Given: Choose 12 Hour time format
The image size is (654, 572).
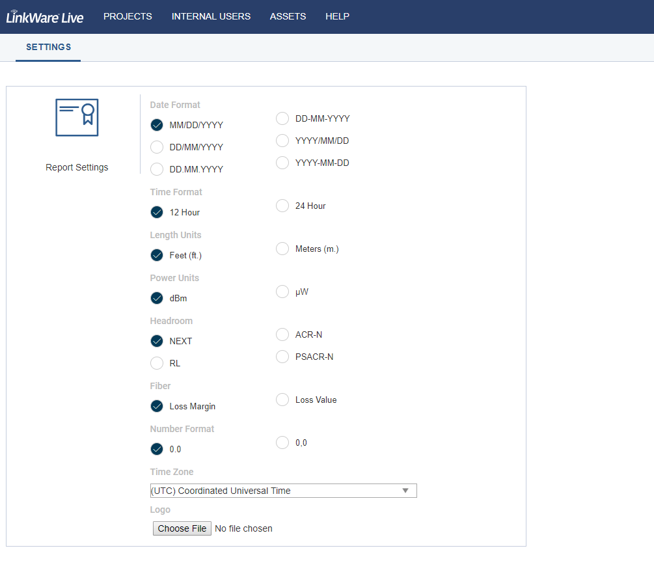Looking at the screenshot, I should pos(157,212).
